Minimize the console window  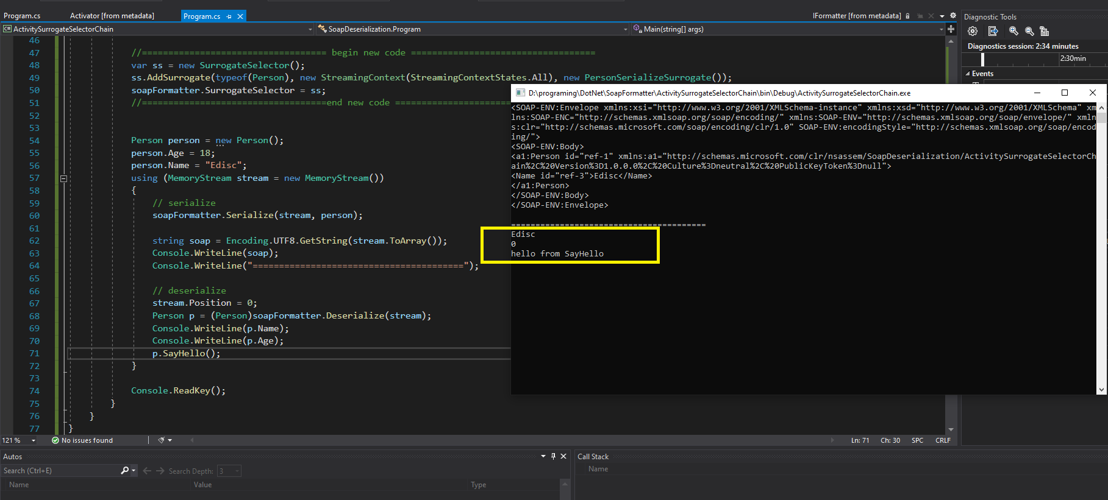tap(1037, 93)
